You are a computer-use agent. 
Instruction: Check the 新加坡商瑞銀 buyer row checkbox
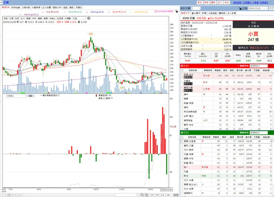182,111
